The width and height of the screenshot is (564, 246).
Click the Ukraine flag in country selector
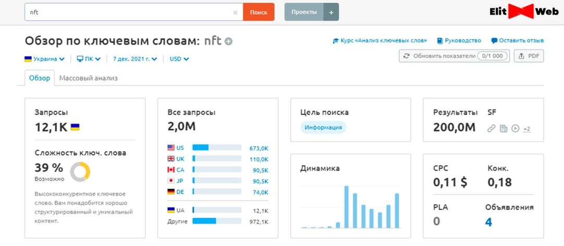(28, 58)
